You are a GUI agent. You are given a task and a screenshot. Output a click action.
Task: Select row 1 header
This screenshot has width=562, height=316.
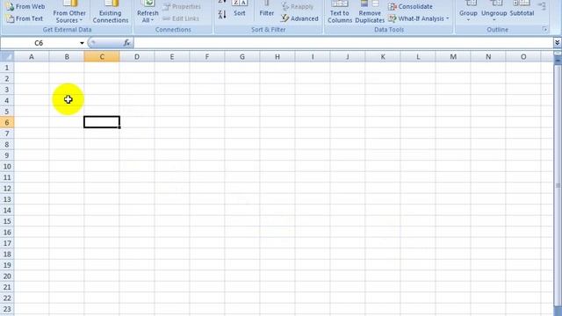(x=7, y=68)
